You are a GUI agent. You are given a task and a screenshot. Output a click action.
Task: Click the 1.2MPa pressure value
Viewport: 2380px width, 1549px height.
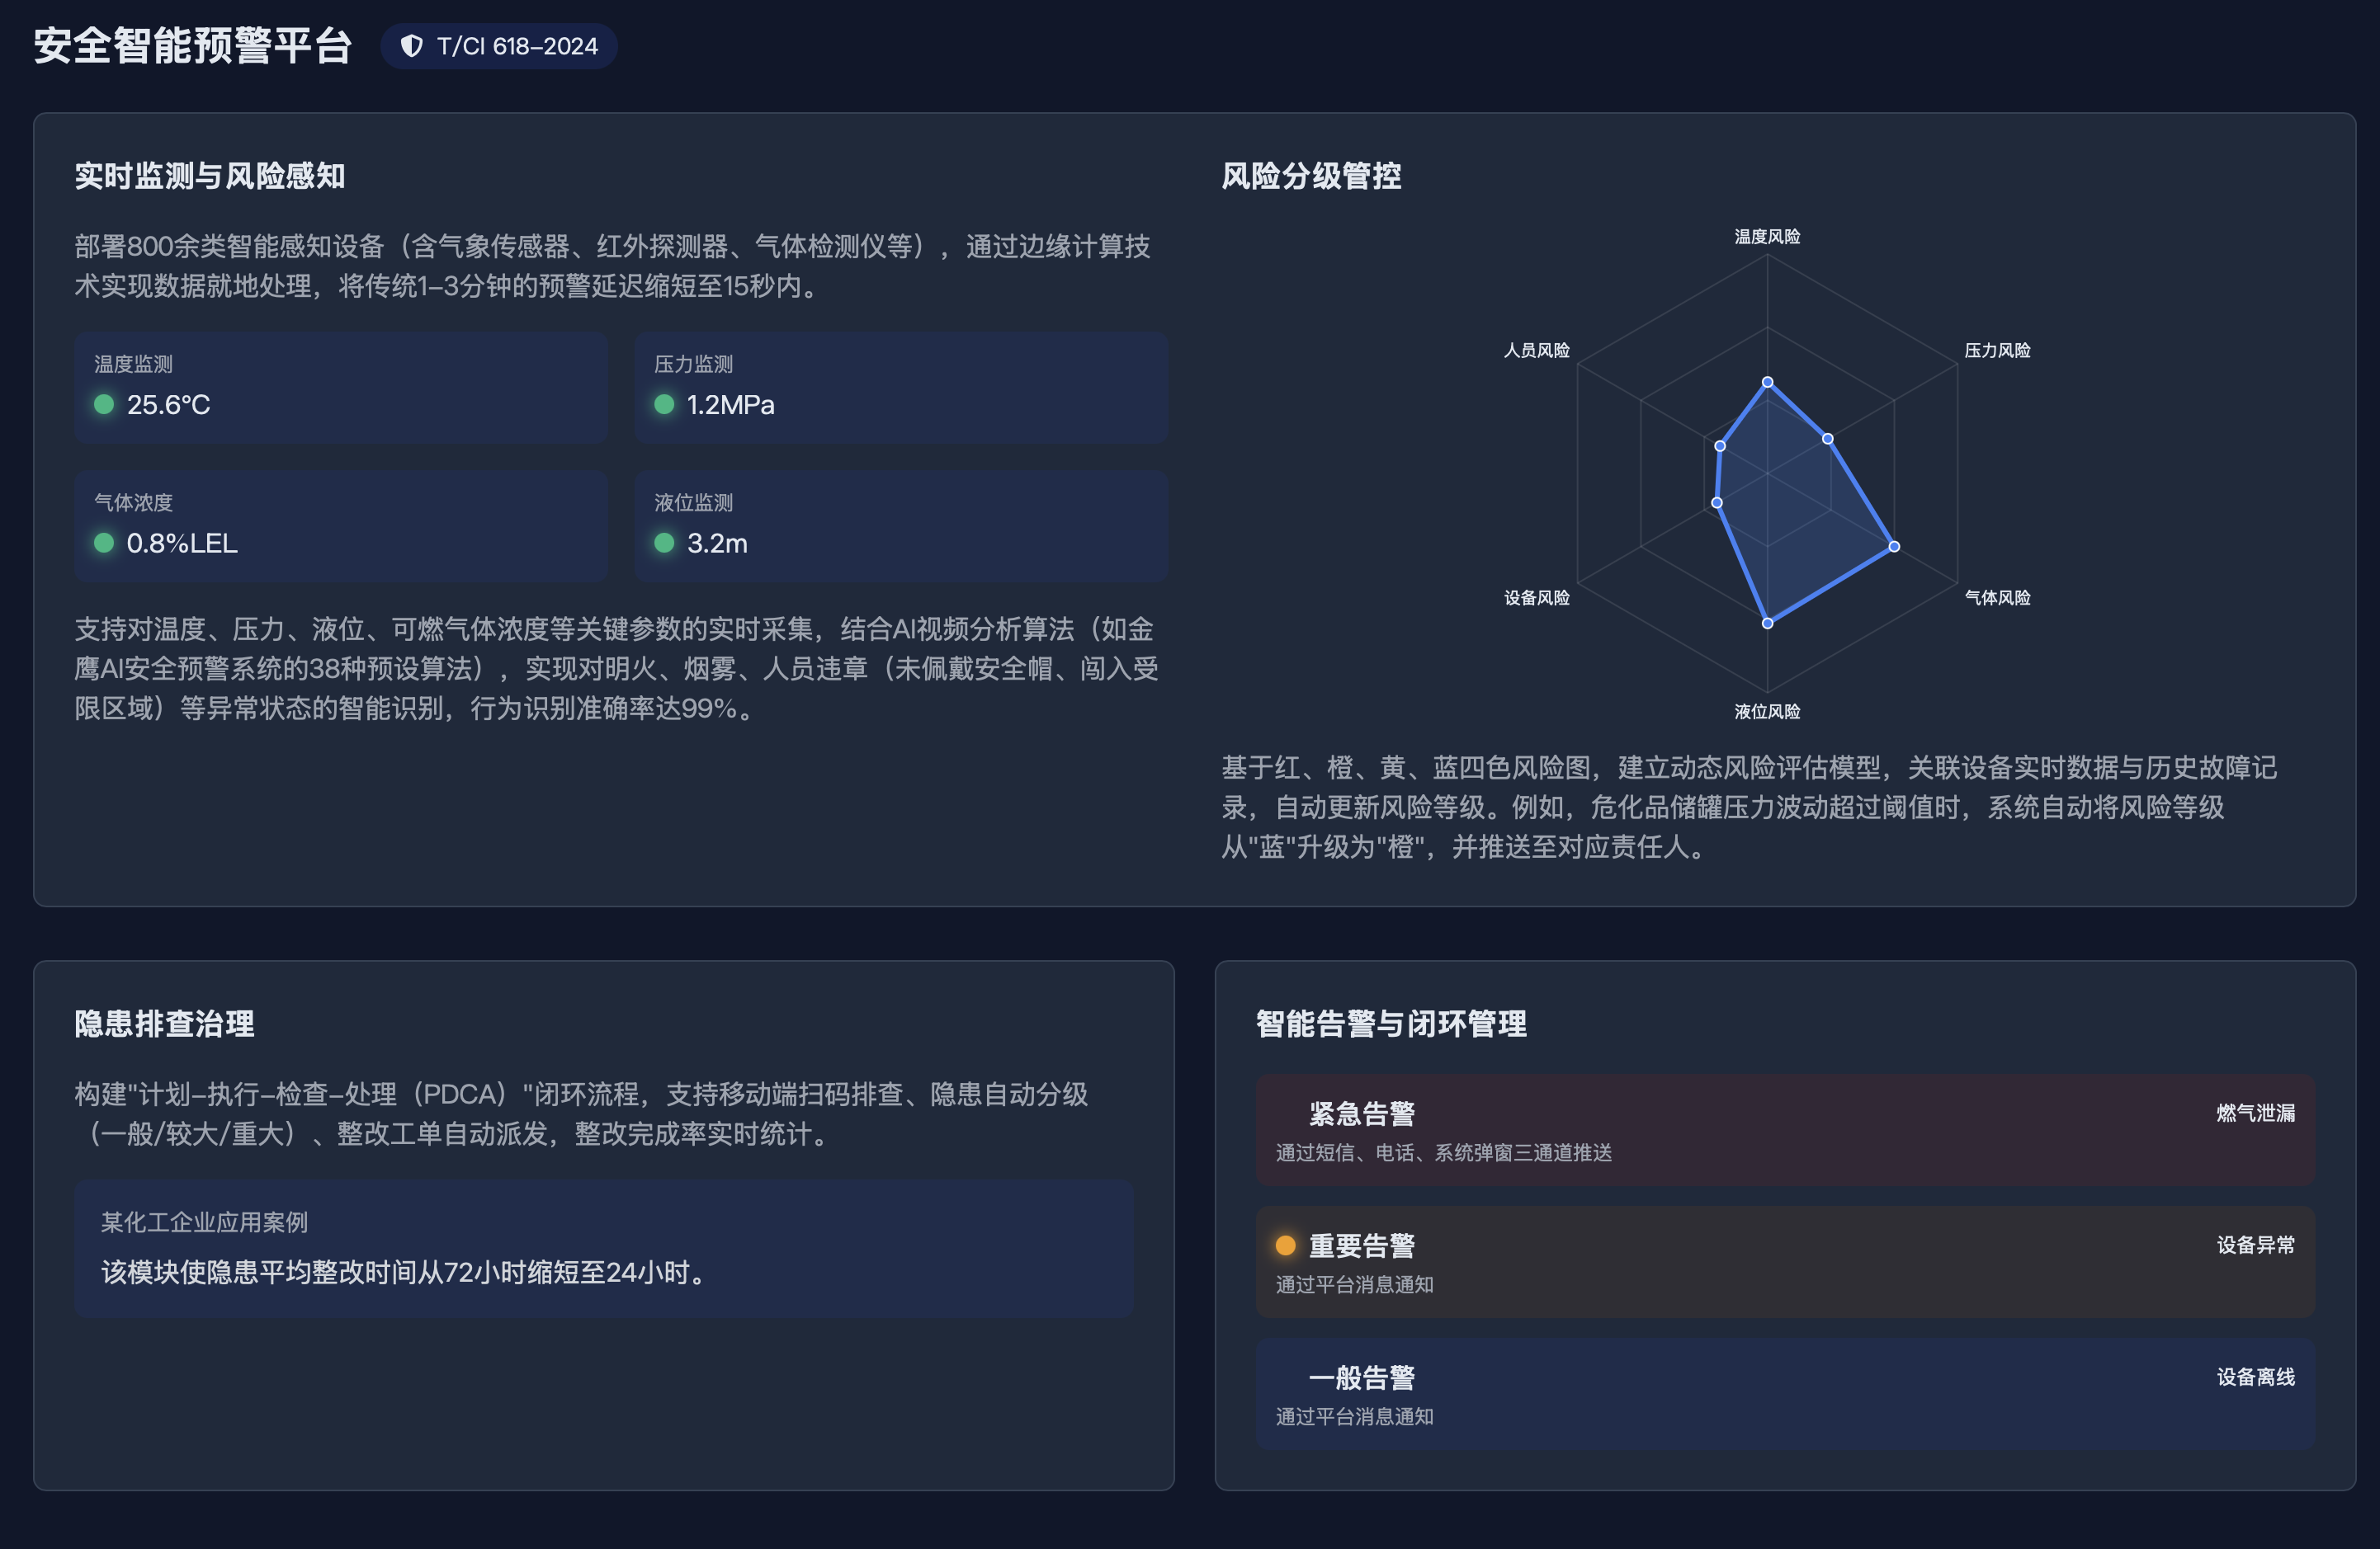(x=730, y=405)
